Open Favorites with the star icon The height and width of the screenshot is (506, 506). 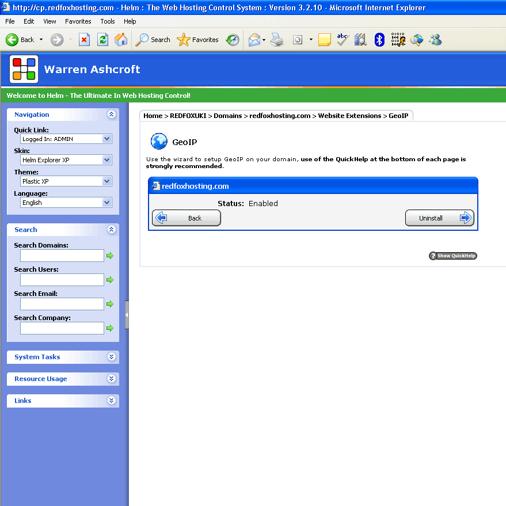point(197,40)
